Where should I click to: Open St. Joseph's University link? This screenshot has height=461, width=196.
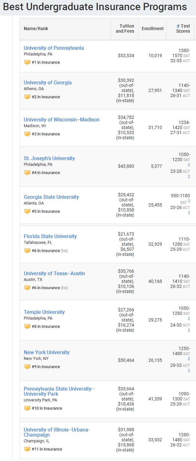pos(49,158)
